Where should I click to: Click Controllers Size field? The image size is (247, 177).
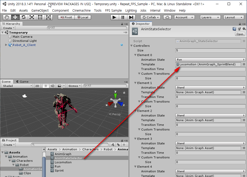(x=210, y=50)
